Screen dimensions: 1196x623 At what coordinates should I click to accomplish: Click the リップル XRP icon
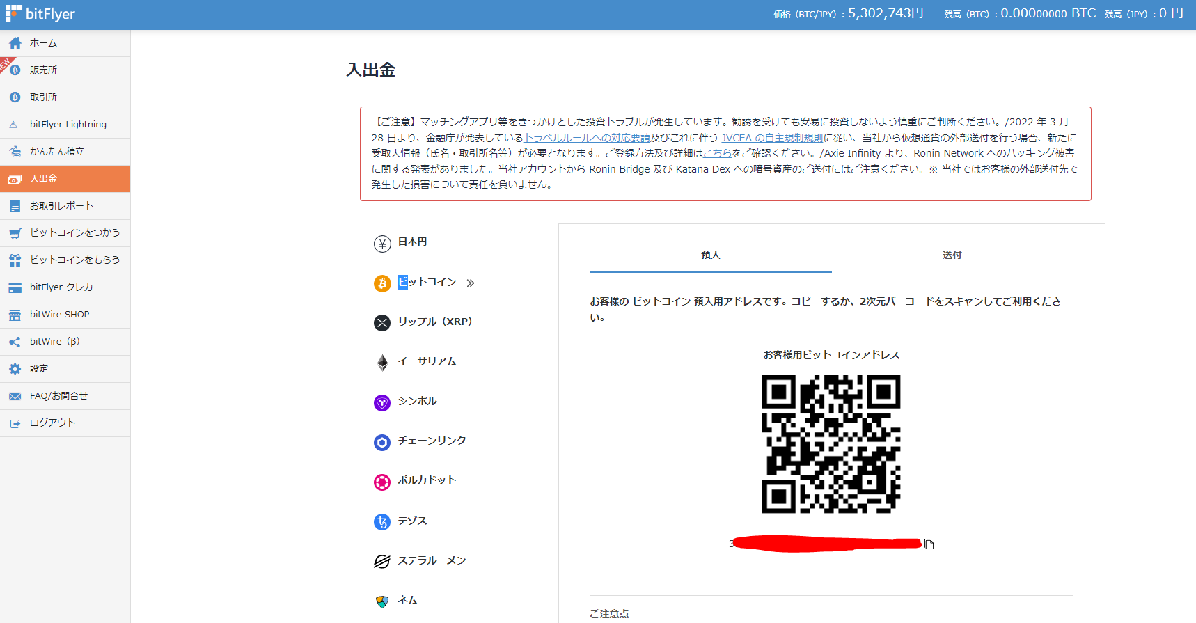[382, 323]
